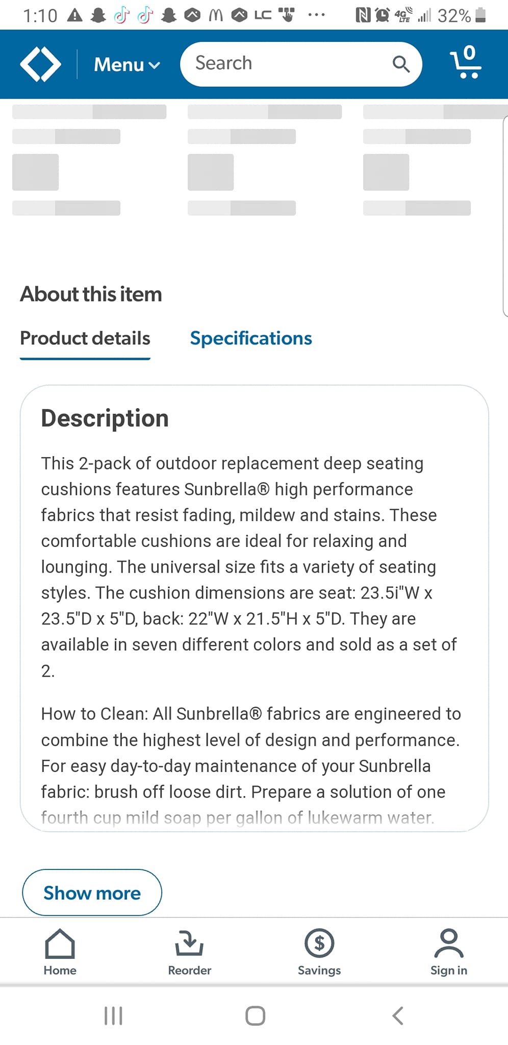Open Android recent apps button
This screenshot has width=508, height=1045.
point(113,1015)
